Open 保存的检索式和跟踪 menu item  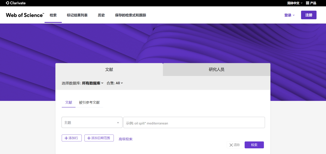[131, 15]
